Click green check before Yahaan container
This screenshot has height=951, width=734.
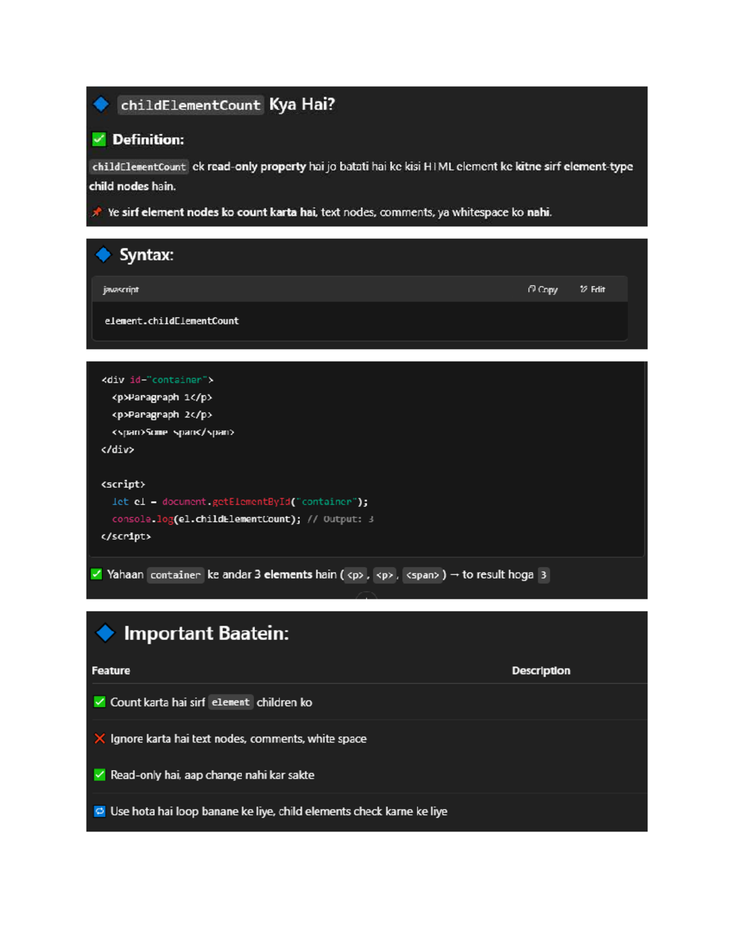click(x=97, y=574)
